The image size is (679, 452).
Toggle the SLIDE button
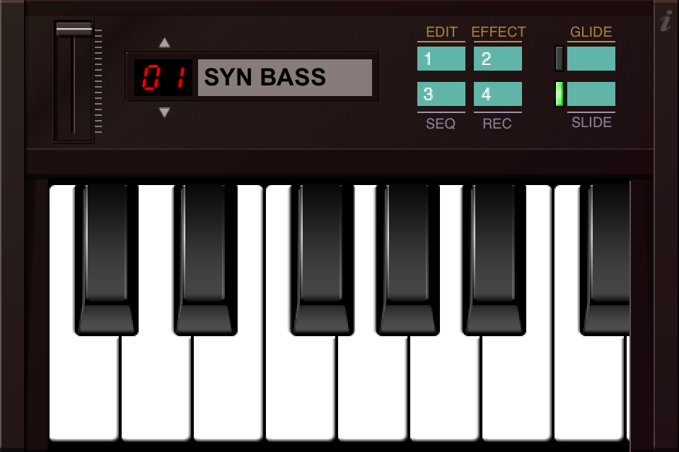point(591,94)
